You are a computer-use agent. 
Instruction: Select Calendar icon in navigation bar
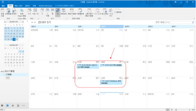(x=7, y=105)
